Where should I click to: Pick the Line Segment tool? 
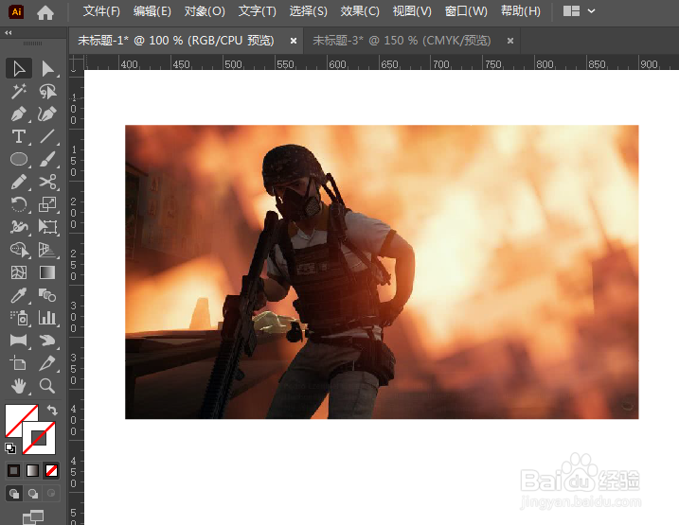(x=47, y=136)
